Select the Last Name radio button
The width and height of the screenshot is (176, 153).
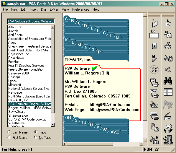click(x=9, y=132)
